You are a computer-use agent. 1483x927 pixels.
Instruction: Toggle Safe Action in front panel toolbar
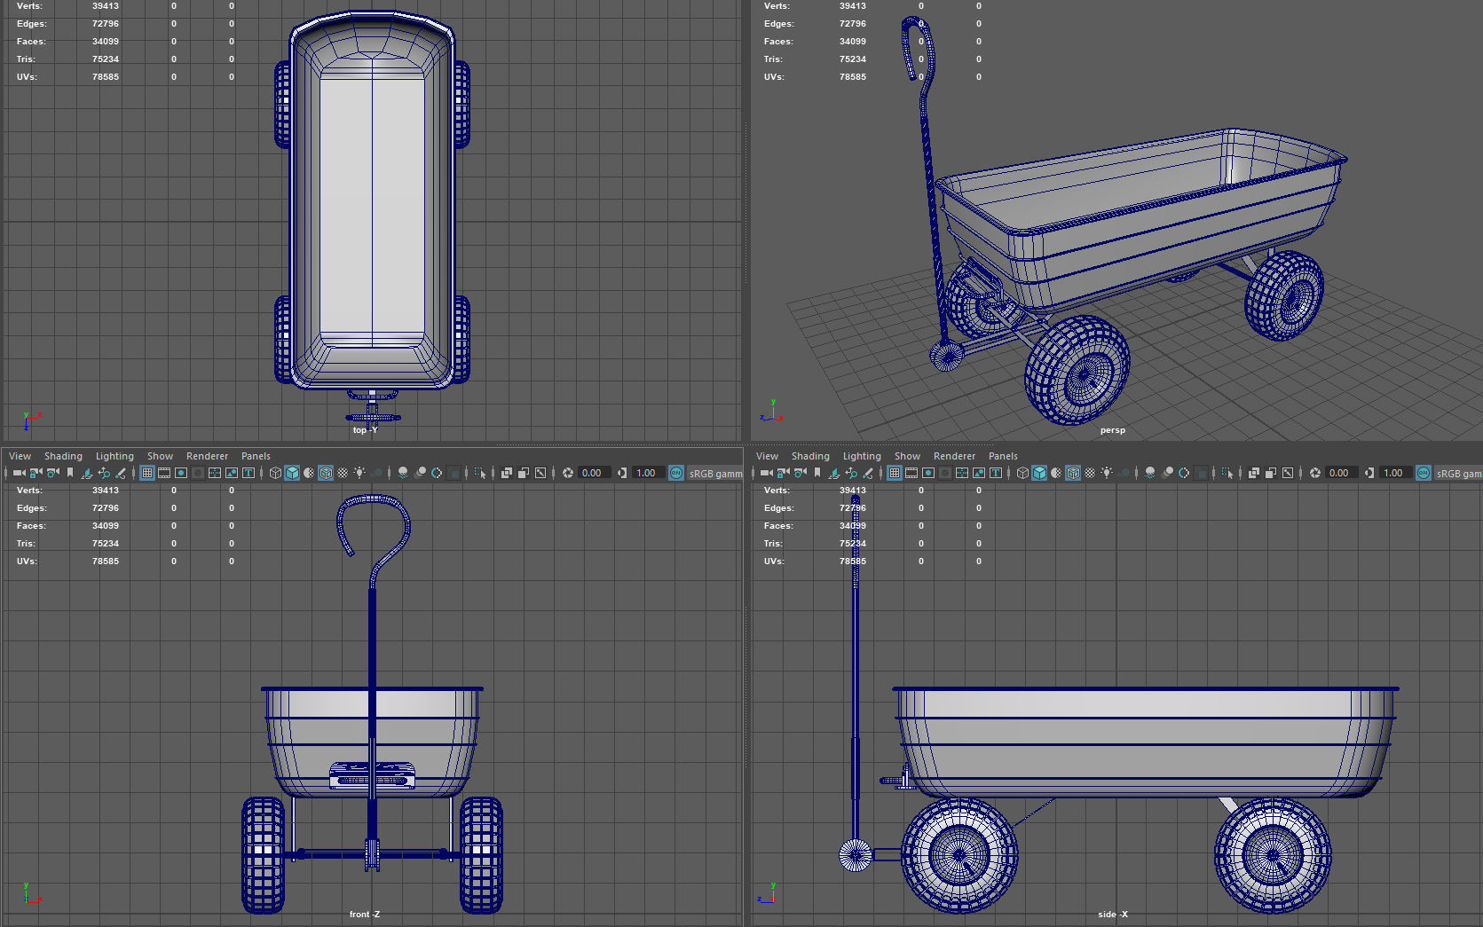tap(232, 473)
